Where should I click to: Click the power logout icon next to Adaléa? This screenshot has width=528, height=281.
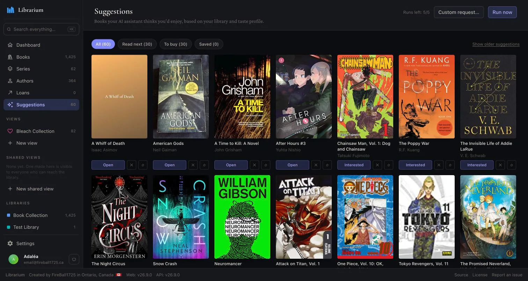pos(74,259)
